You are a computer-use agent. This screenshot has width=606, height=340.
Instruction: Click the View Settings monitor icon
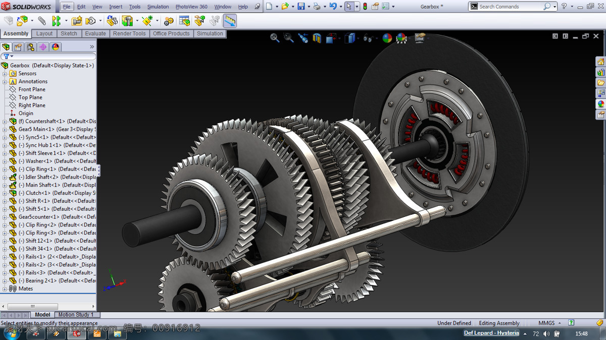point(420,38)
